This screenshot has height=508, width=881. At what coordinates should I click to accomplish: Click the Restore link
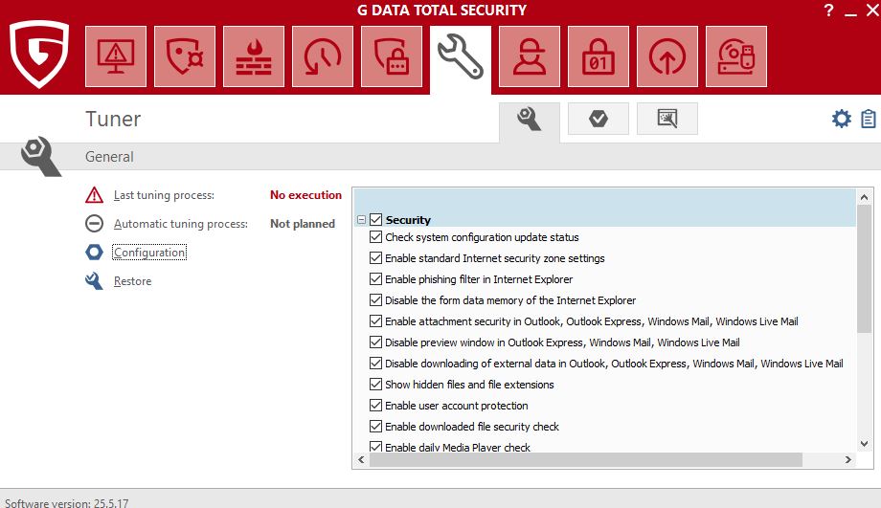pyautogui.click(x=132, y=280)
